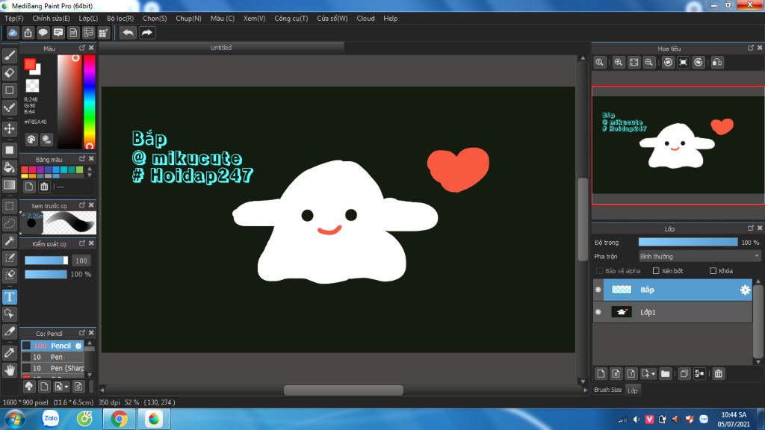765x430 pixels.
Task: Select the Hand pan tool
Action: 9,370
